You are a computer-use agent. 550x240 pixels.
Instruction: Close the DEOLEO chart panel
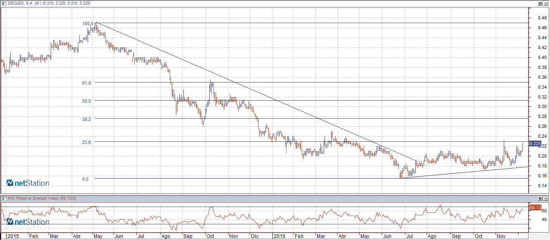[x=545, y=3]
